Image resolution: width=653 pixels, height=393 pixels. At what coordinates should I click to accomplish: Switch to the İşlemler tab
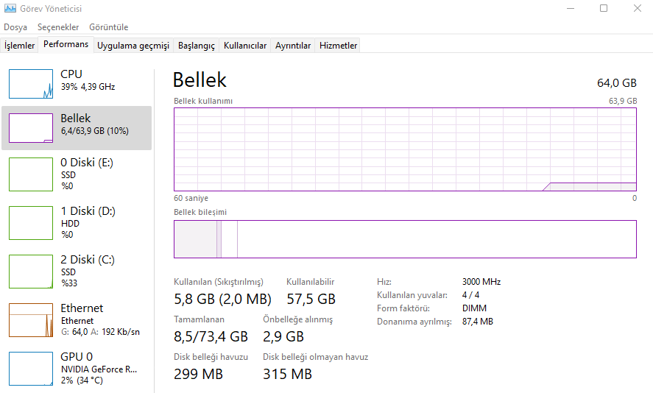coord(20,46)
